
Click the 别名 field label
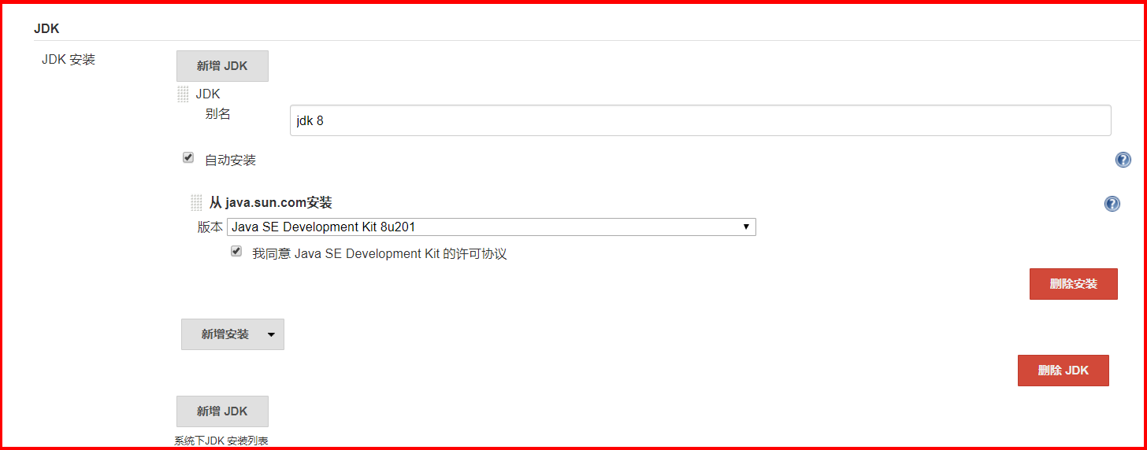pyautogui.click(x=217, y=113)
